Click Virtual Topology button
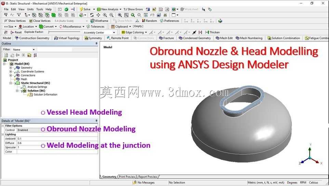 click(x=67, y=38)
